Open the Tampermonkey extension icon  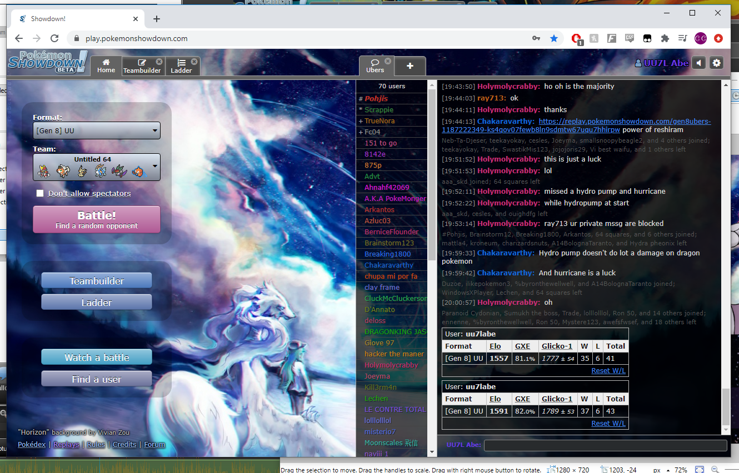click(647, 38)
